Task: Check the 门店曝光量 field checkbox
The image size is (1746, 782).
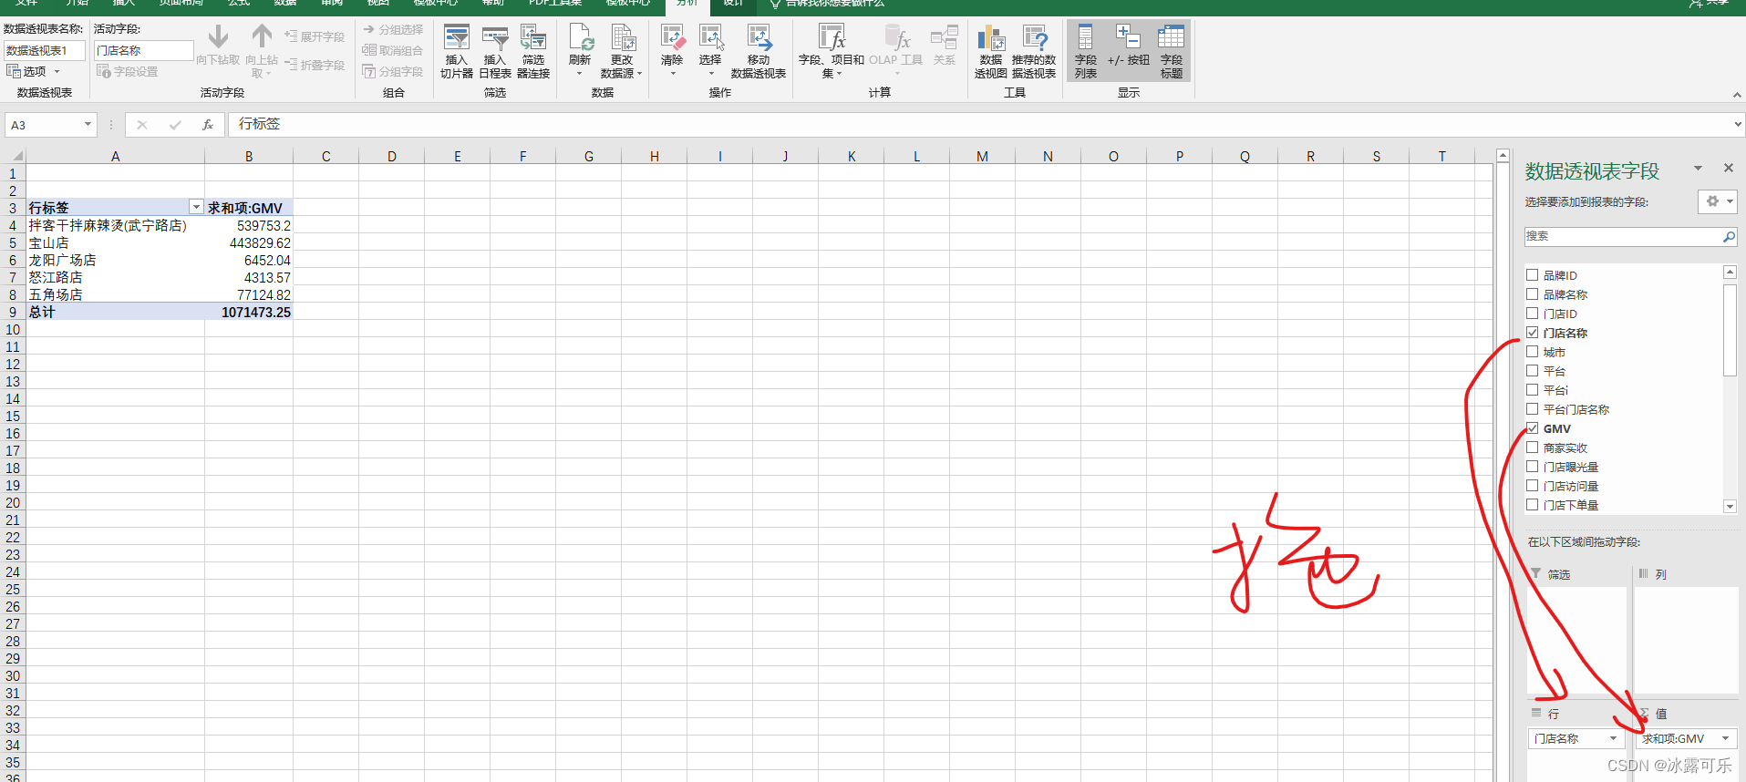Action: (x=1533, y=467)
